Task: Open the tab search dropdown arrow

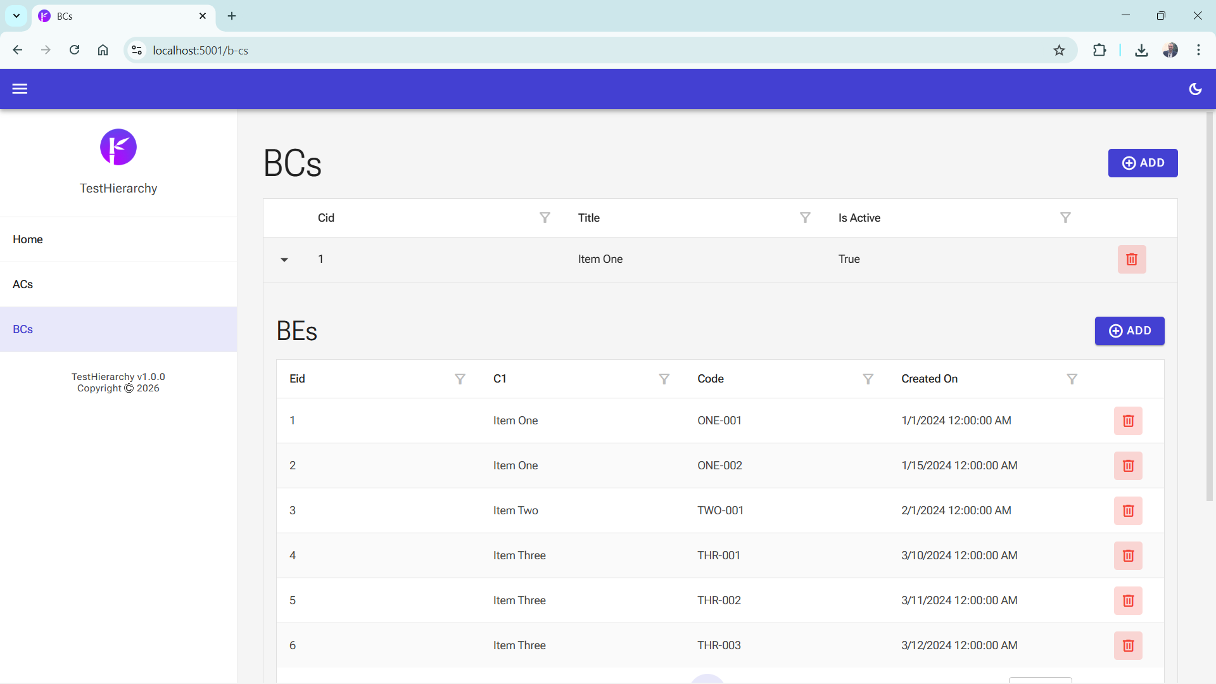Action: click(x=16, y=16)
